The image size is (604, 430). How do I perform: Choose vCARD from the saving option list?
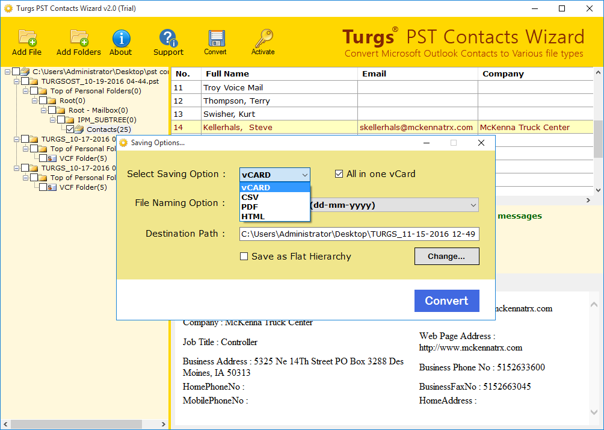pos(275,187)
